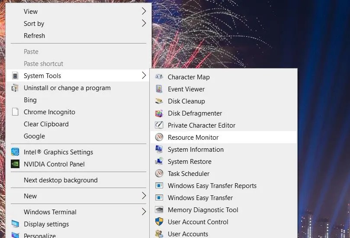Viewport: 350px width, 238px height.
Task: Open User Account Control text entry
Action: [x=198, y=222]
